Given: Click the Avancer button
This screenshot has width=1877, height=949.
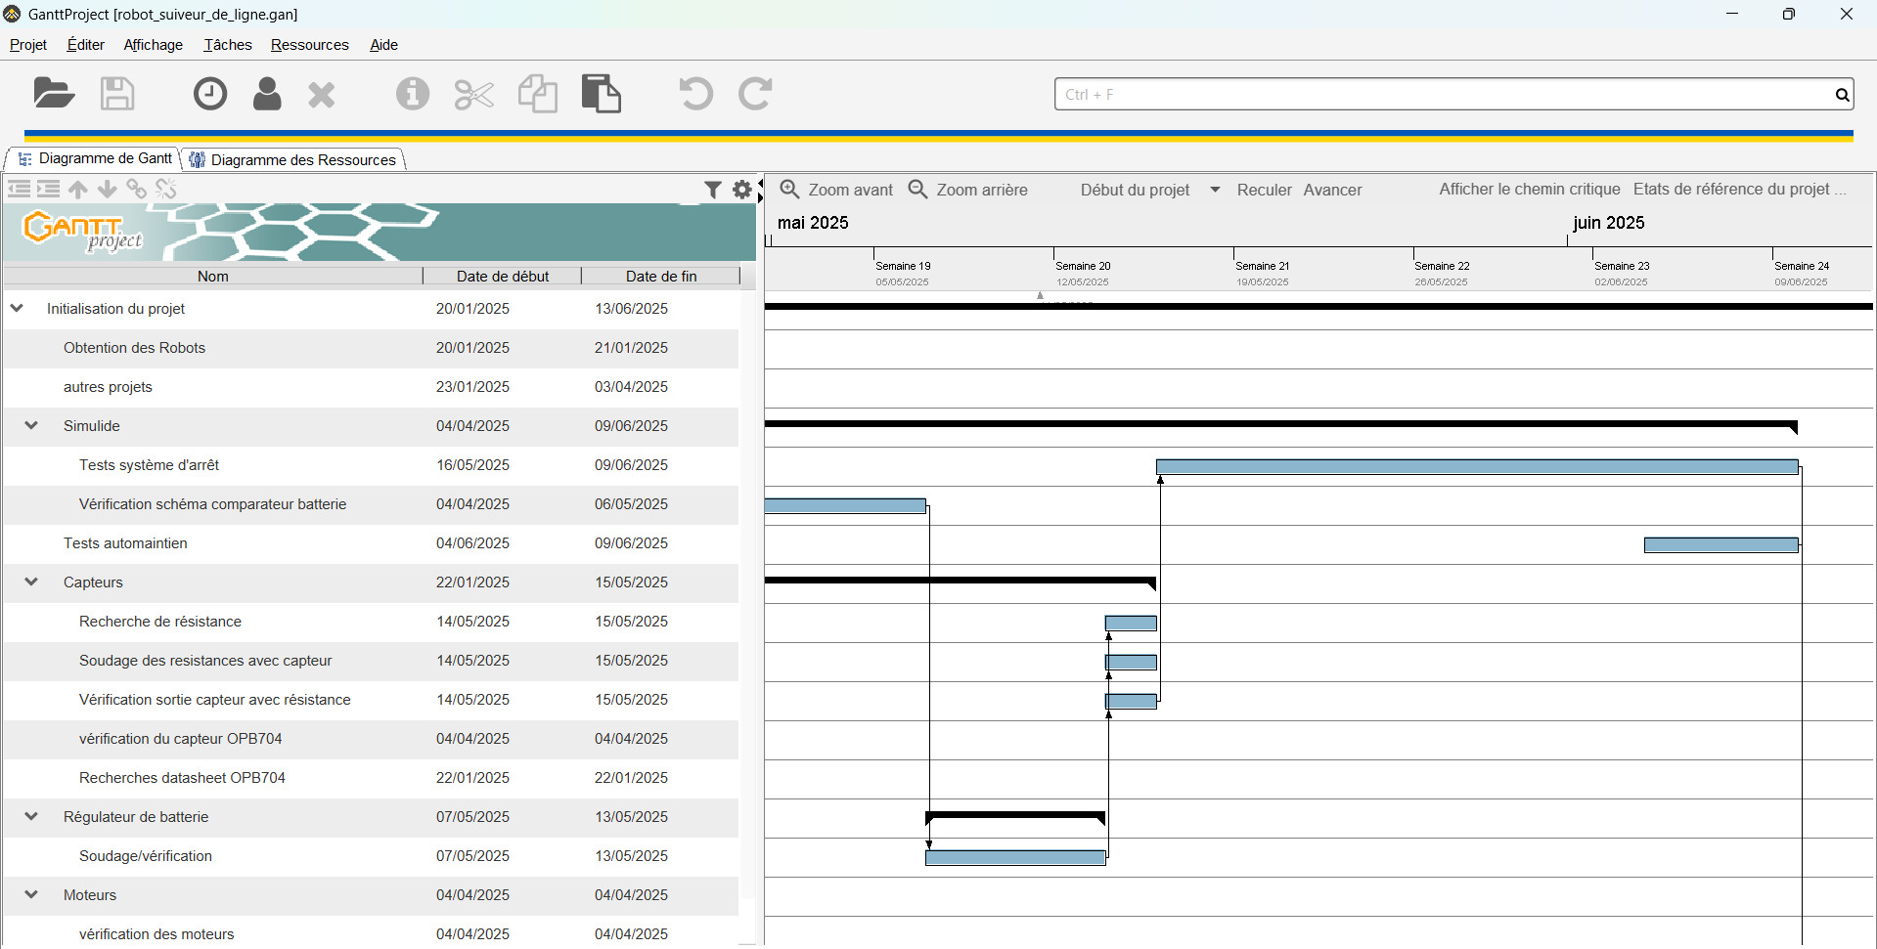Looking at the screenshot, I should [1332, 190].
